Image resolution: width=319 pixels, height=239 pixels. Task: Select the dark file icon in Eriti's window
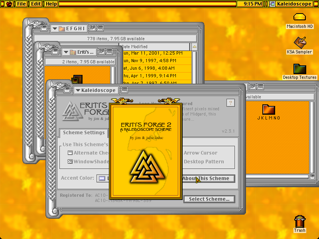click(77, 79)
